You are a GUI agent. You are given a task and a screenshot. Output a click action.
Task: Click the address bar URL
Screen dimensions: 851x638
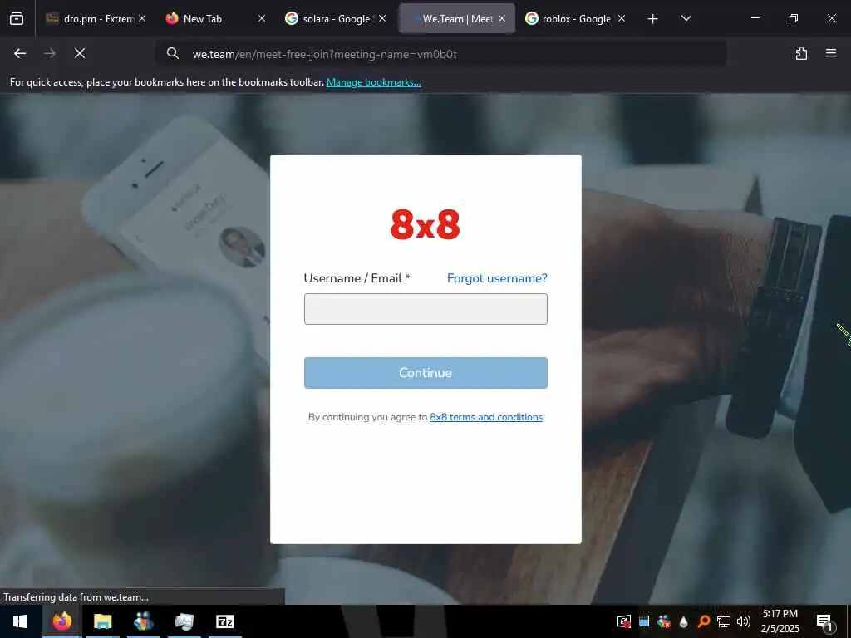[x=325, y=54]
